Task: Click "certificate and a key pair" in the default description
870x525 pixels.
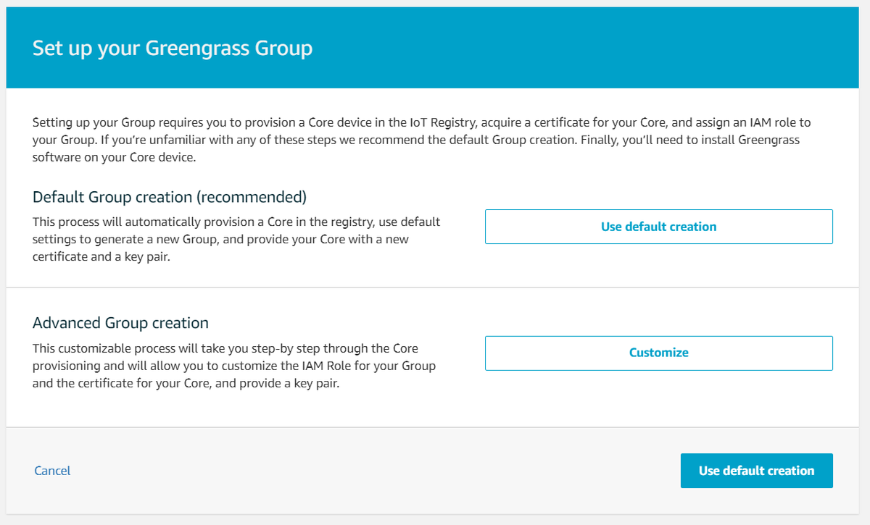Action: (101, 256)
